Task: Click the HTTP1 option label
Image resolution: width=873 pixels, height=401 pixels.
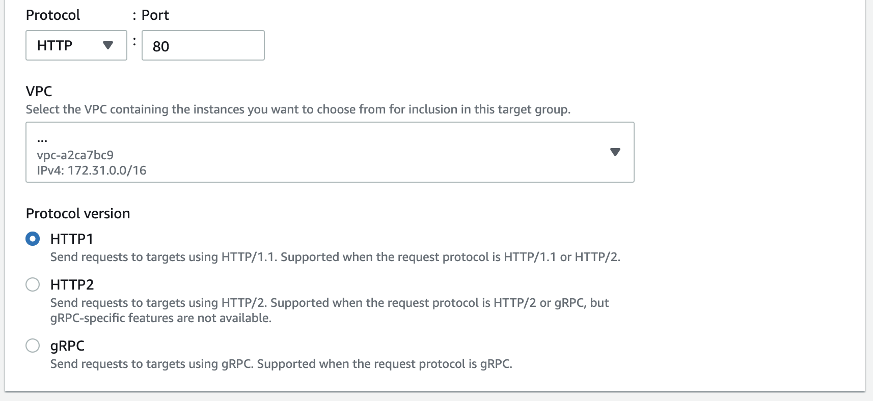Action: coord(72,239)
